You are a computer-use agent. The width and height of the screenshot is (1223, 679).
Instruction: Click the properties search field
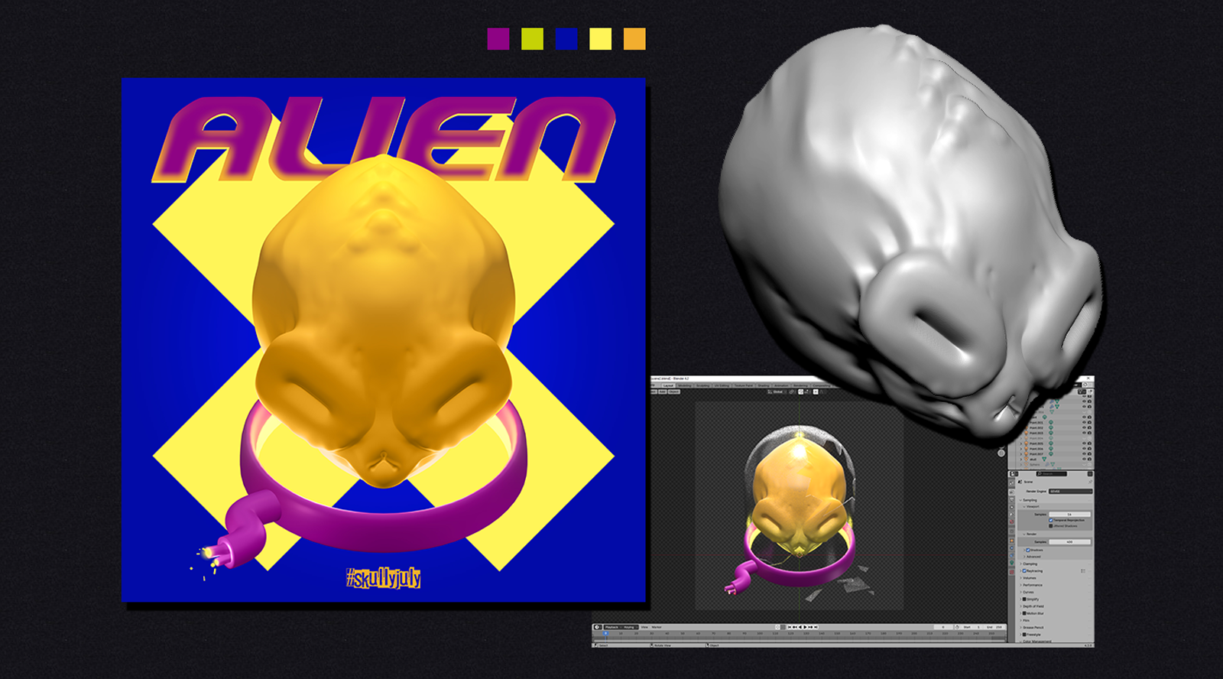[1053, 474]
